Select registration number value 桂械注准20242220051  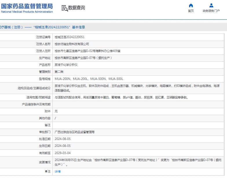click(69, 37)
